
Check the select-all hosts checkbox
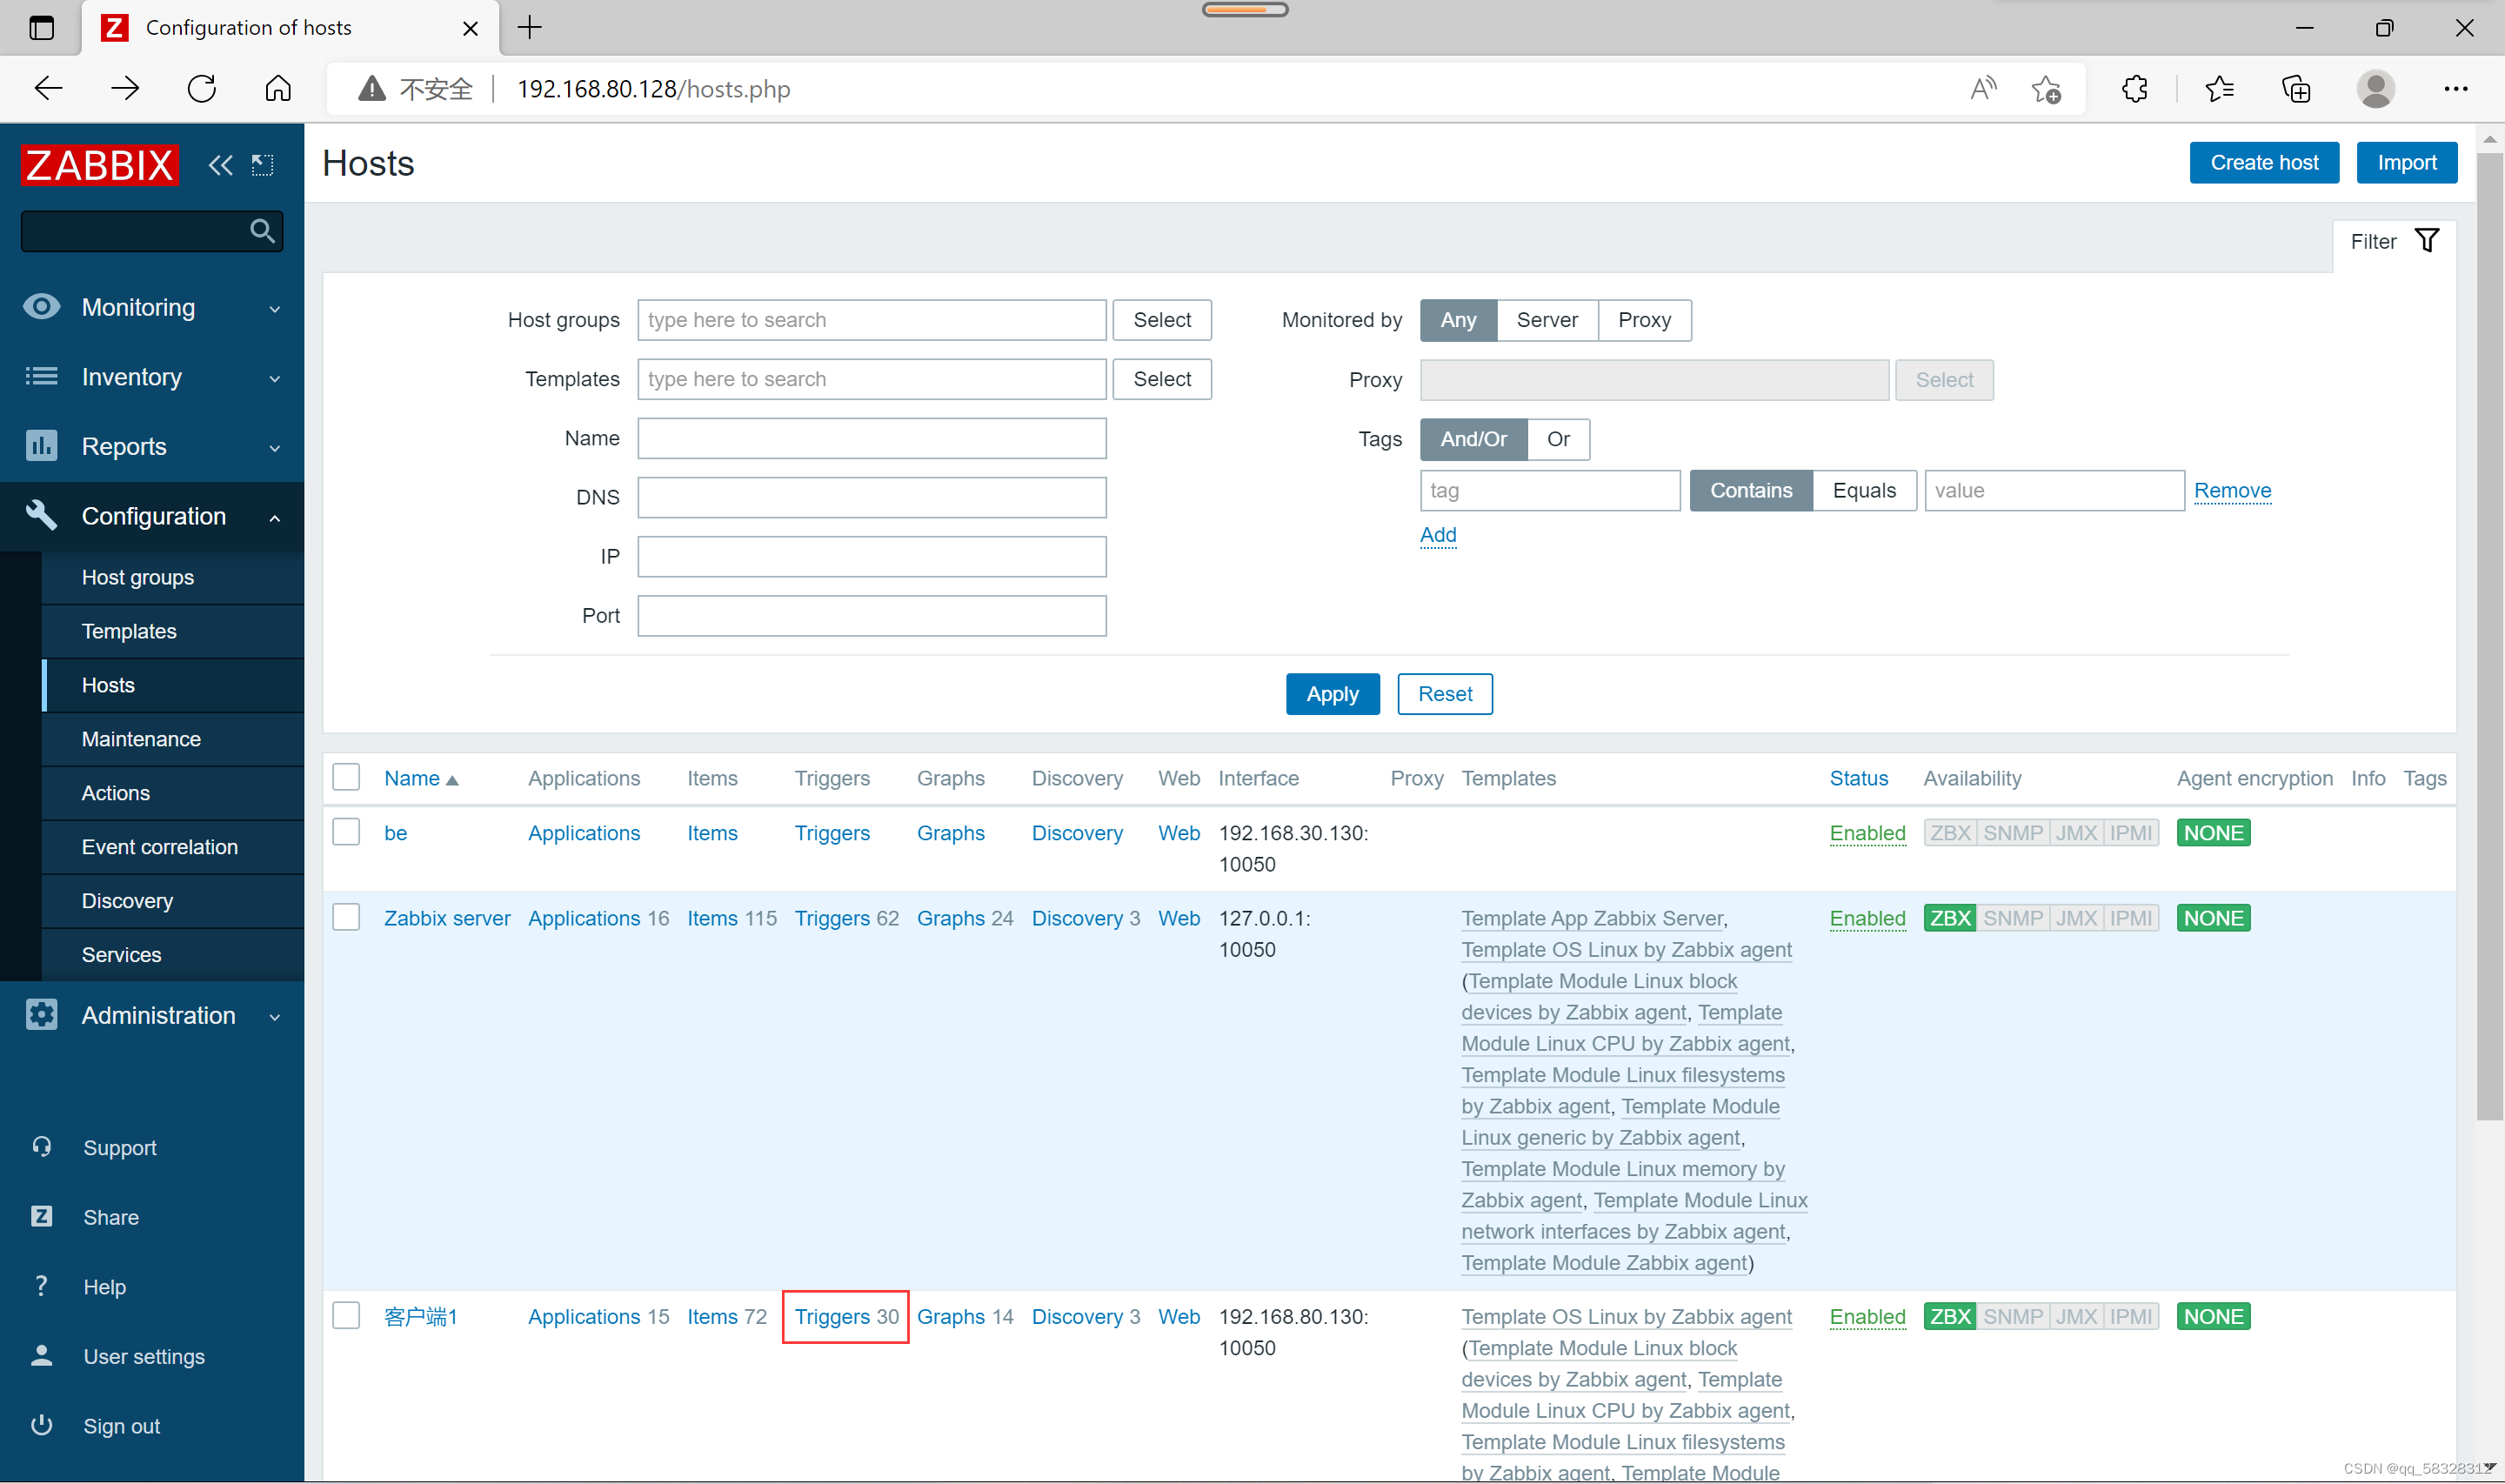tap(346, 777)
